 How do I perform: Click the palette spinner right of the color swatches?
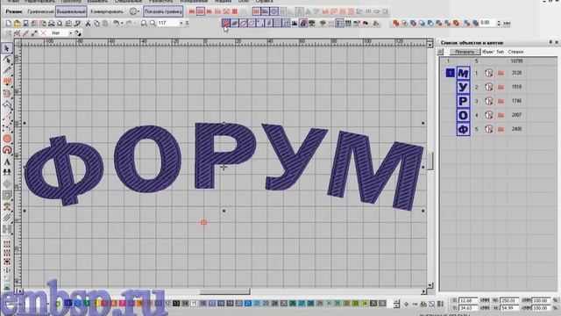(396, 304)
